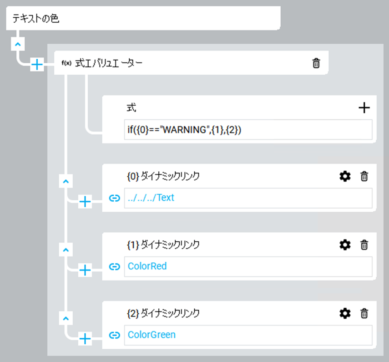
Task: Click the ../../../Text link path field
Action: click(248, 198)
